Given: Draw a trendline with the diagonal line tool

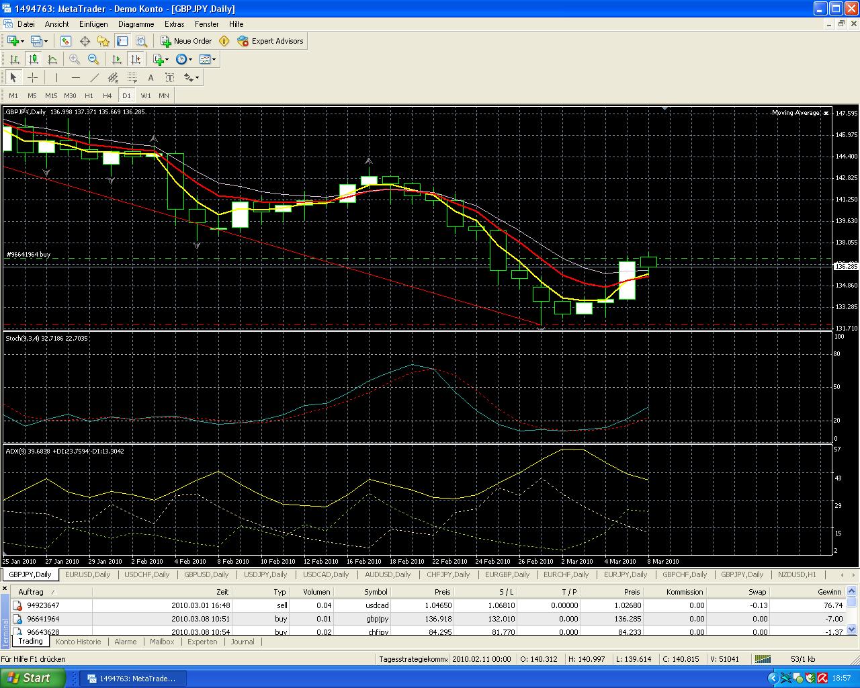Looking at the screenshot, I should [x=95, y=77].
